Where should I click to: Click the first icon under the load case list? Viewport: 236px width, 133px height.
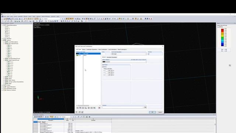(x=77, y=108)
